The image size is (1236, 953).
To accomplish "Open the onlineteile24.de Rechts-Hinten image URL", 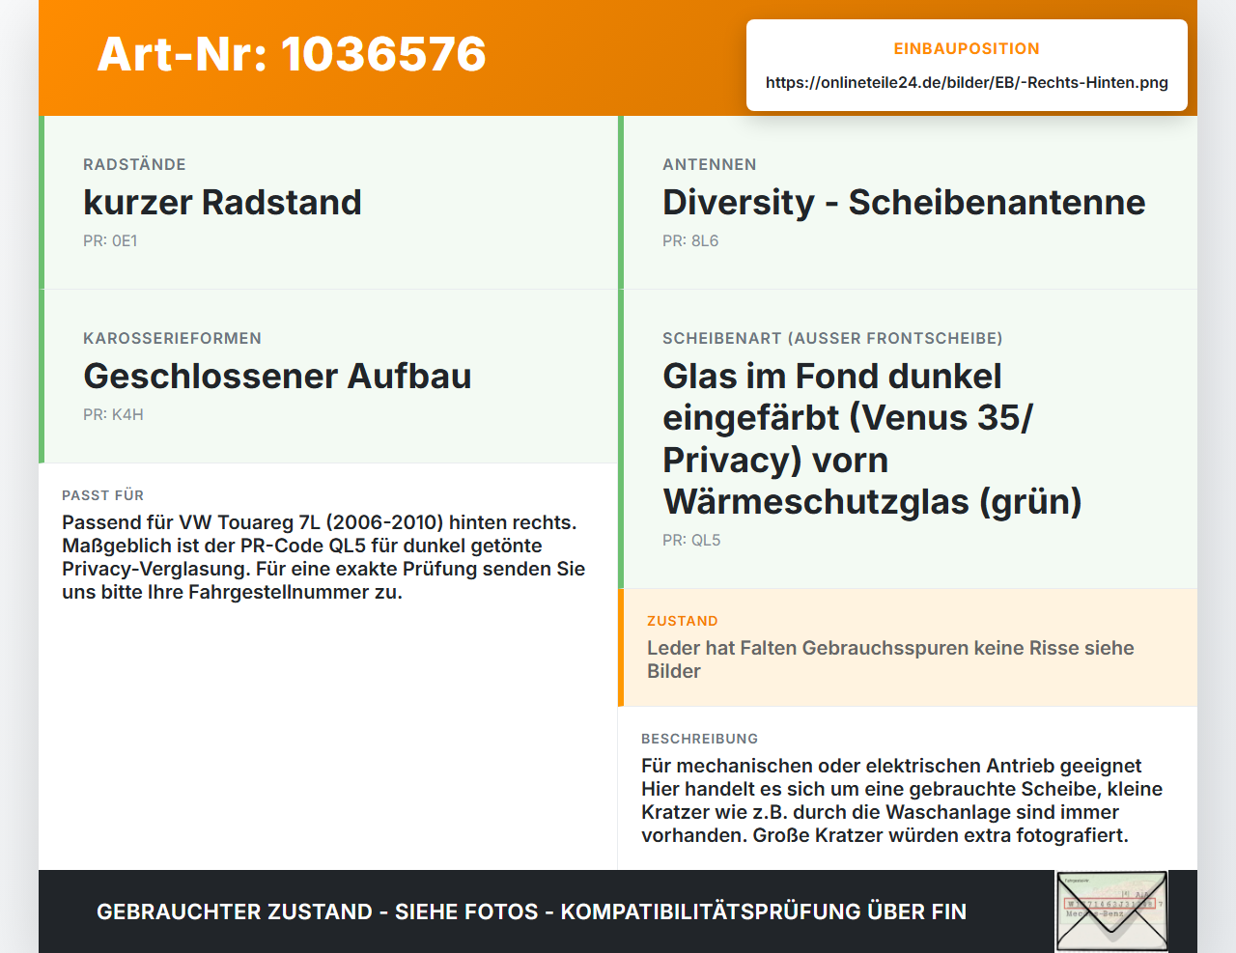I will click(967, 82).
